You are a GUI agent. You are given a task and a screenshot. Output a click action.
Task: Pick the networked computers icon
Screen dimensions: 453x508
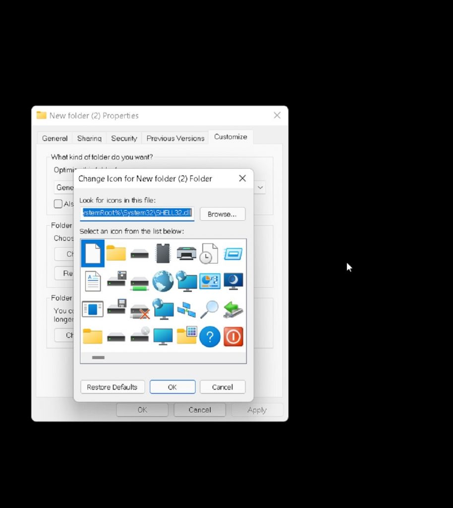[186, 309]
